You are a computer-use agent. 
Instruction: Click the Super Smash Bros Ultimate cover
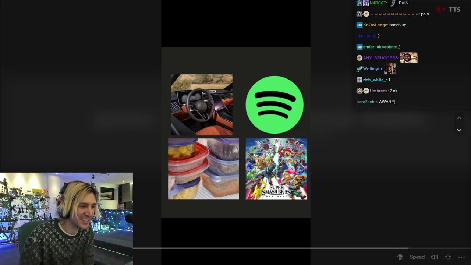click(276, 169)
